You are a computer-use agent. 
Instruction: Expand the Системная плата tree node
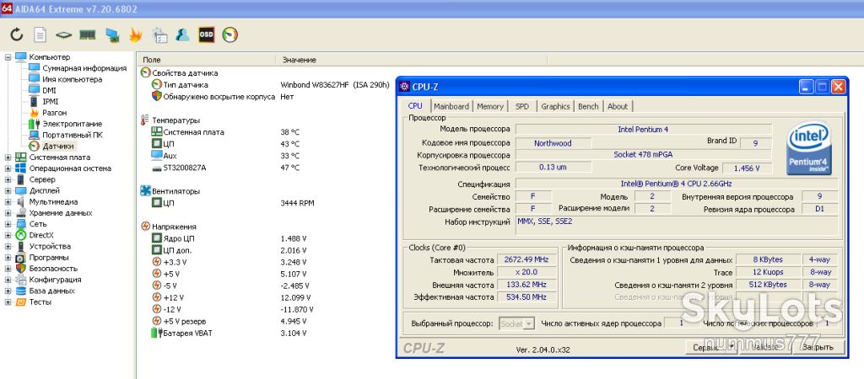[x=8, y=157]
